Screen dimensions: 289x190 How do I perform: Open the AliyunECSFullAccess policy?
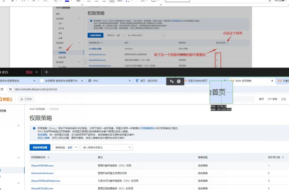point(42,188)
